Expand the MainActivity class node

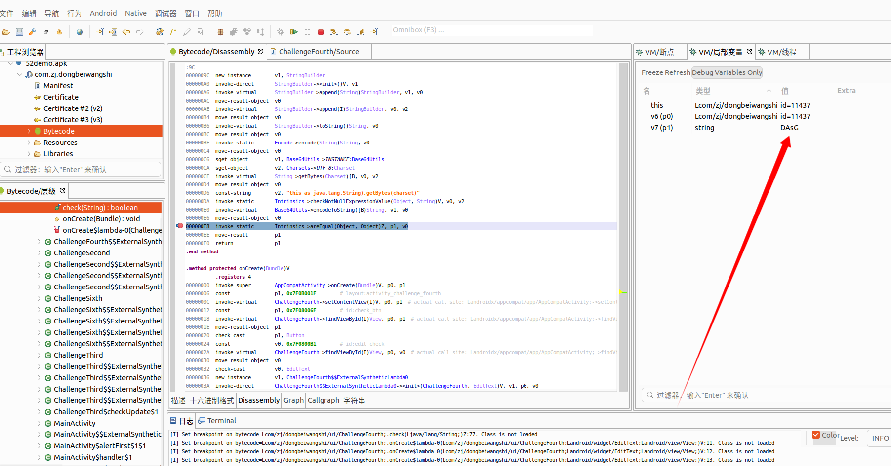pyautogui.click(x=40, y=423)
